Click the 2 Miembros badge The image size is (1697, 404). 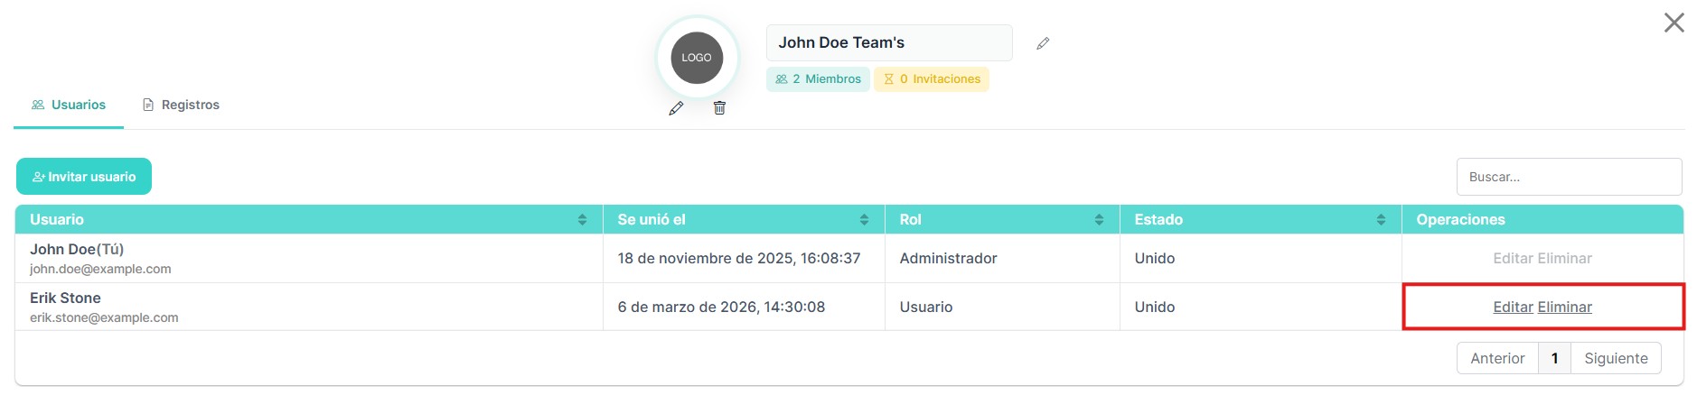818,79
